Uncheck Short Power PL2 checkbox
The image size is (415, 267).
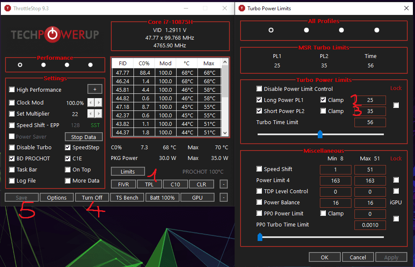[x=259, y=110]
